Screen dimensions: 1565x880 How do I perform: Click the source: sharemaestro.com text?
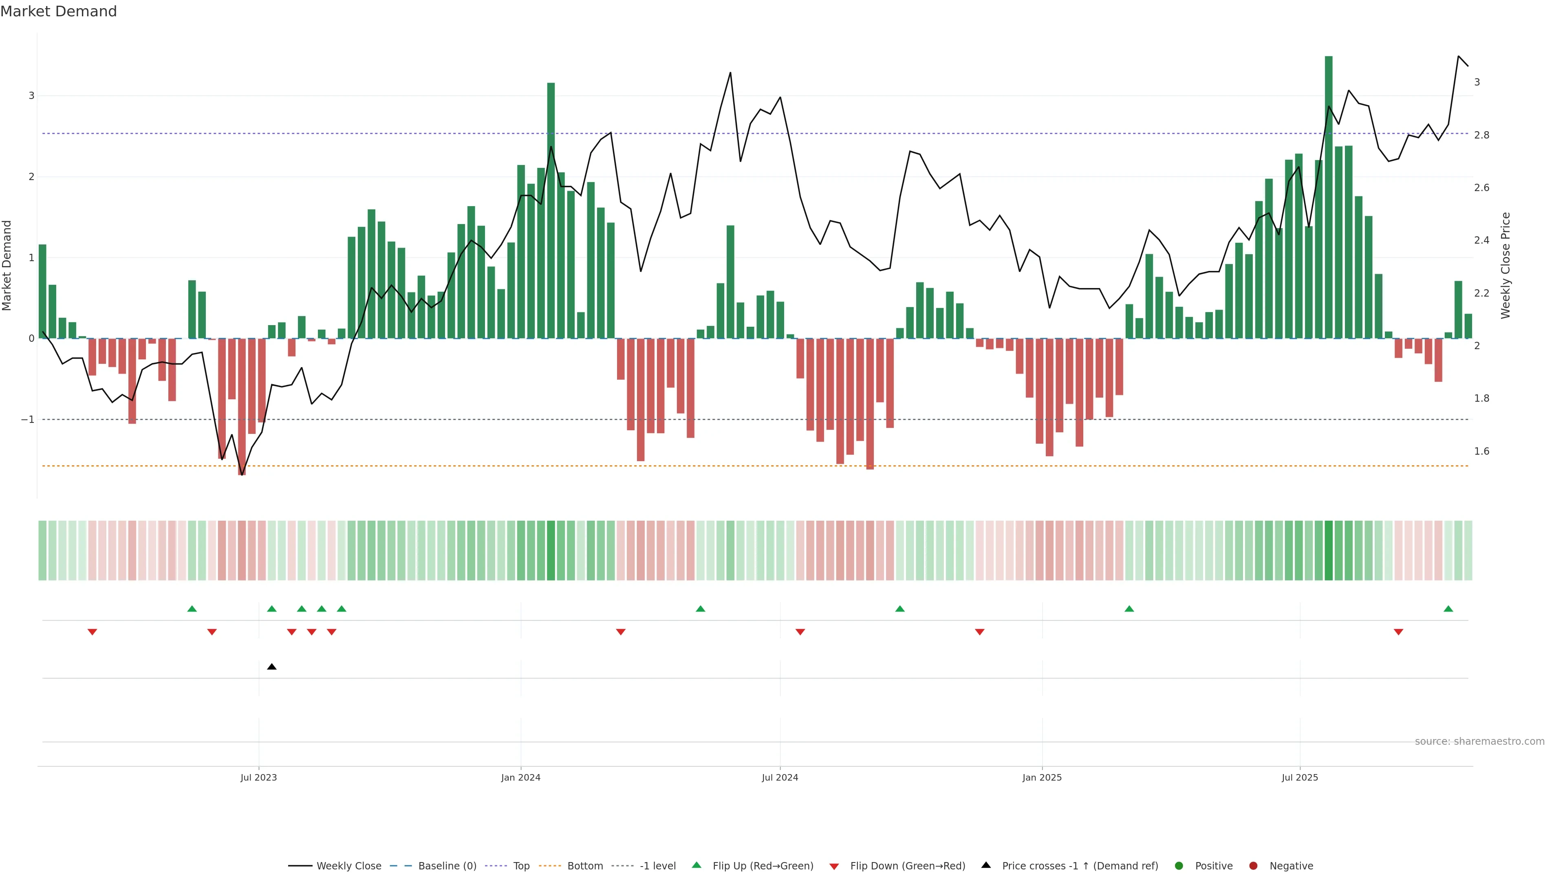pyautogui.click(x=1479, y=741)
